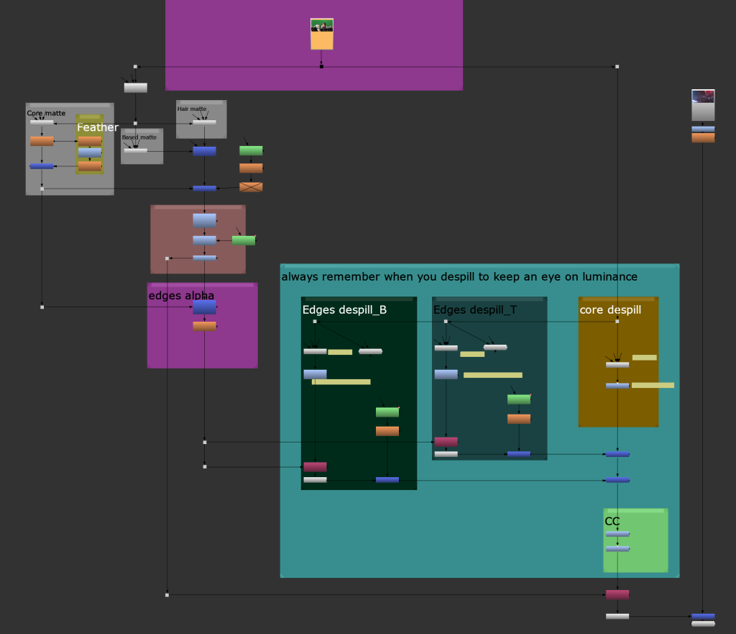Select the magenta node below the teal backdrop

pos(617,594)
